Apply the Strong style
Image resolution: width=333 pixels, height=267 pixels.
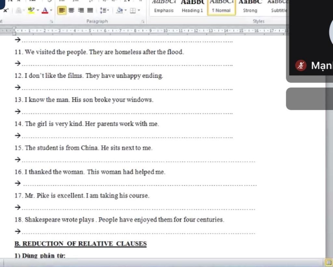coord(250,8)
